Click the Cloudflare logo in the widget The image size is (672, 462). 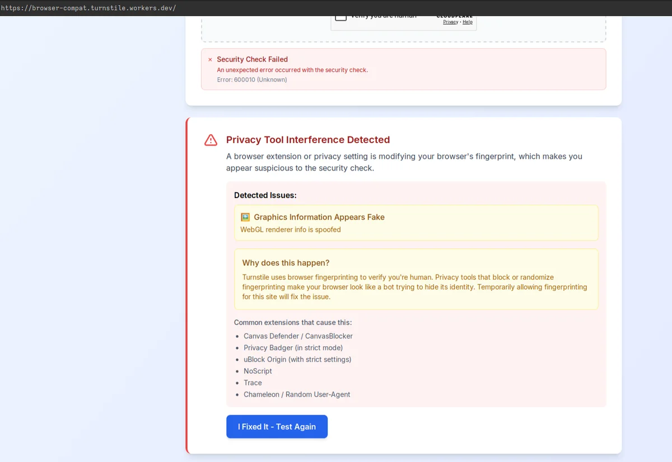pos(454,17)
